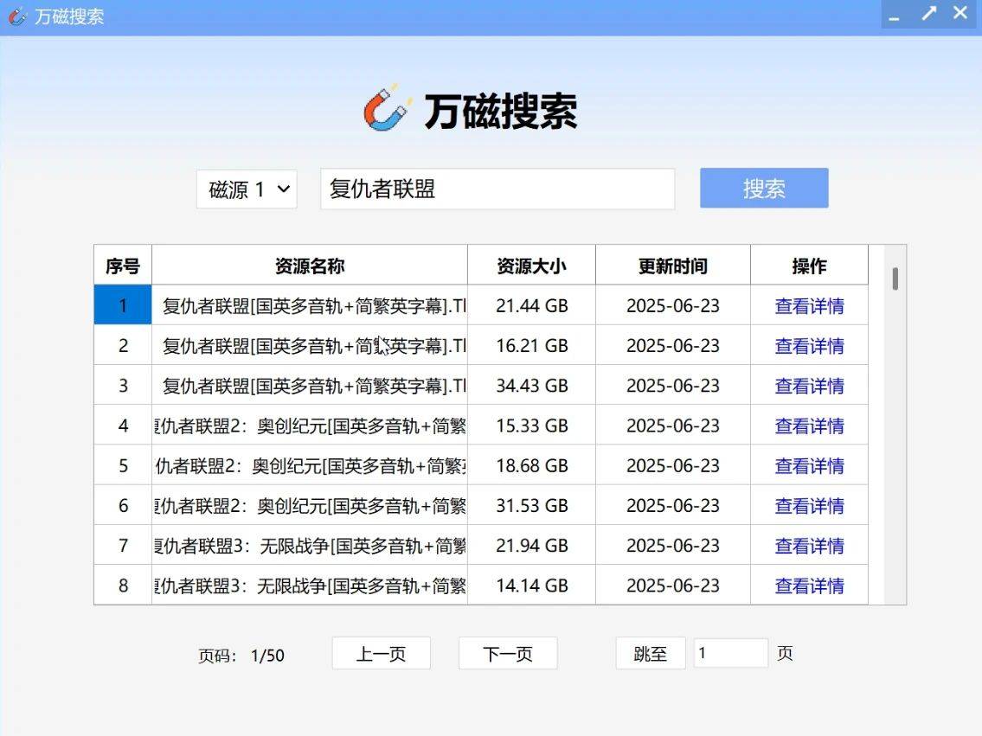Open details for the first 复仇者联盟 result
982x736 pixels.
(808, 305)
